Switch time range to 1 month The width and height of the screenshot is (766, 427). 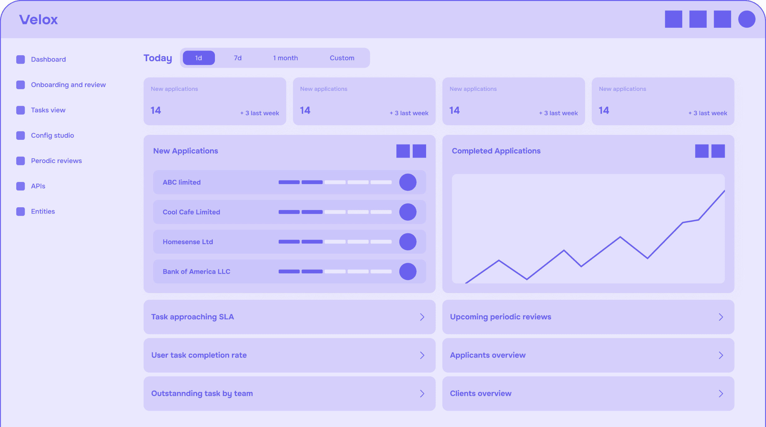pyautogui.click(x=285, y=58)
